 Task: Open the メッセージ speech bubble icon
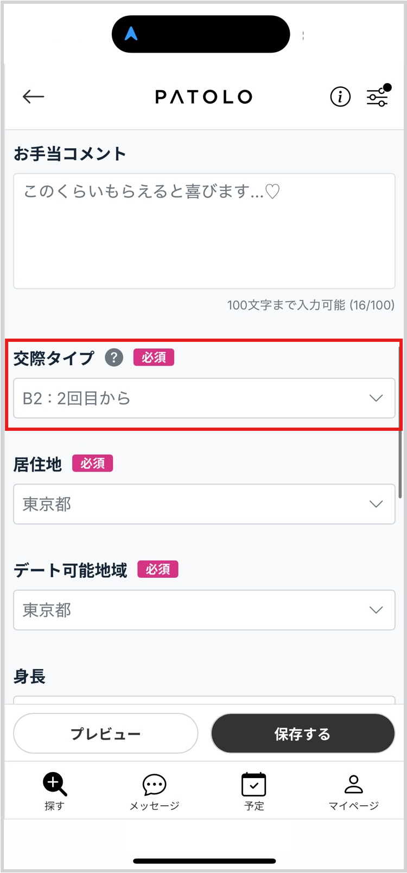click(154, 785)
